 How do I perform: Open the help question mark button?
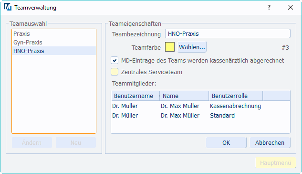pos(269,7)
